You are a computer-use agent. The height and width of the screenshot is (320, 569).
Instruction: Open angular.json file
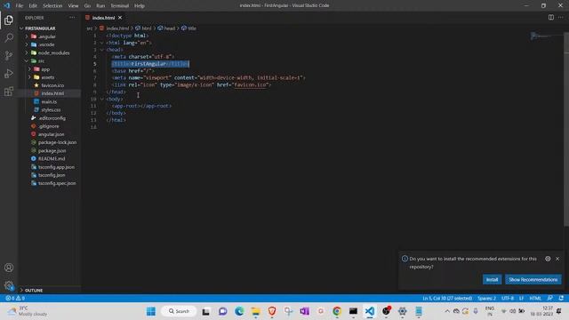click(x=52, y=134)
